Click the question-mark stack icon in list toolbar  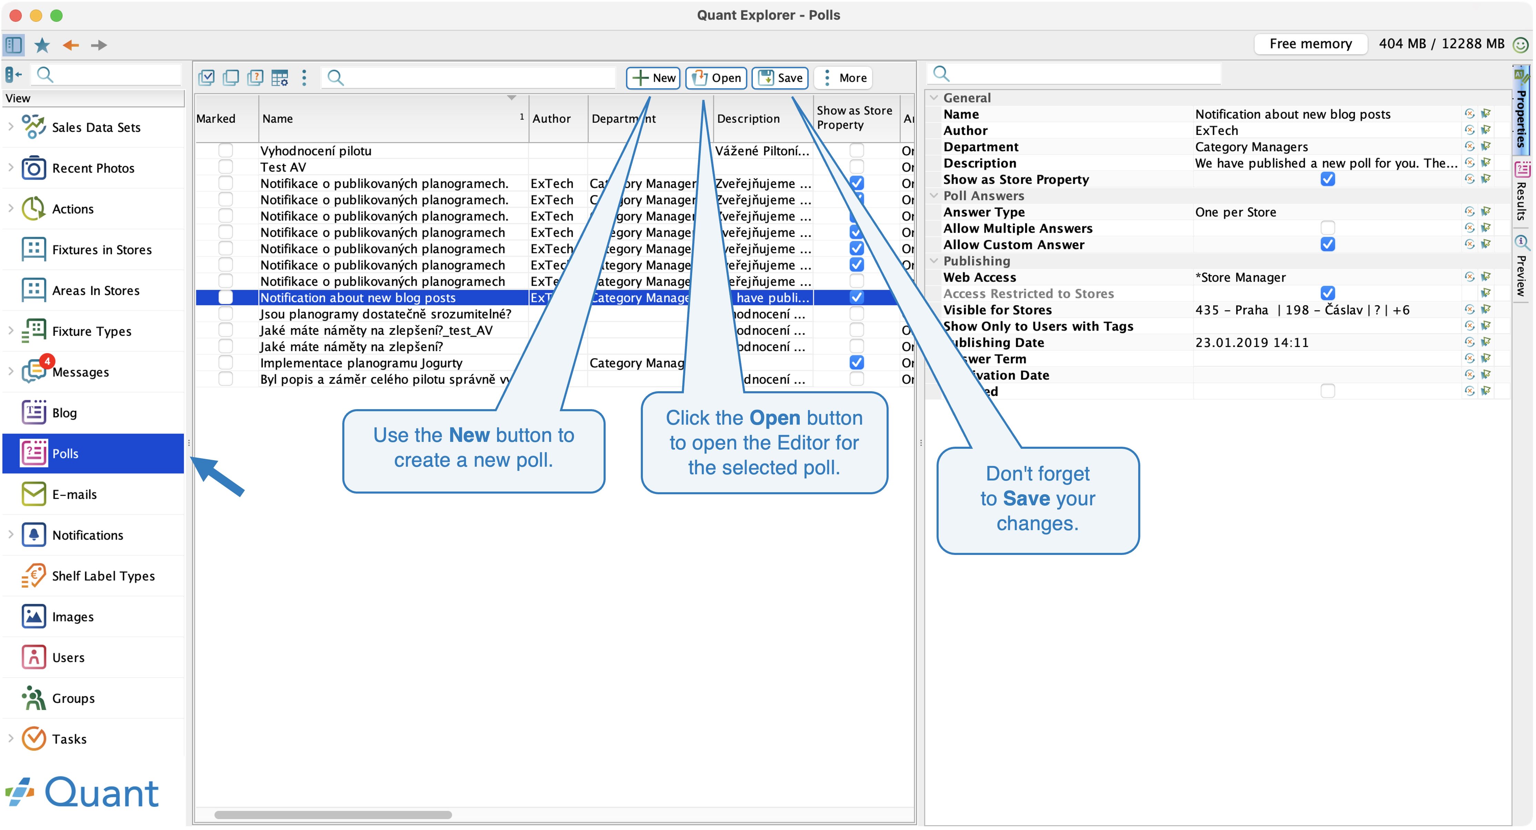(255, 78)
